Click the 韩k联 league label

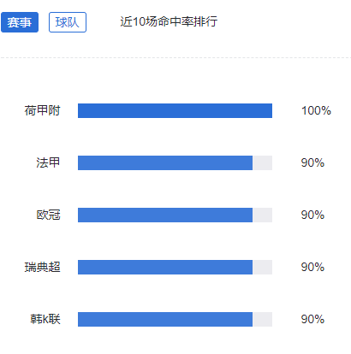pyautogui.click(x=45, y=319)
